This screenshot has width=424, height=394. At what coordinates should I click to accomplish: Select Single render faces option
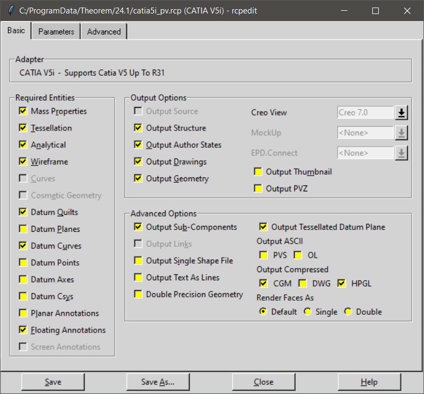(x=307, y=312)
